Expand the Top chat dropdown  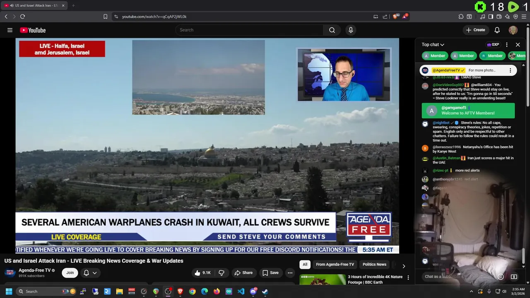point(433,45)
